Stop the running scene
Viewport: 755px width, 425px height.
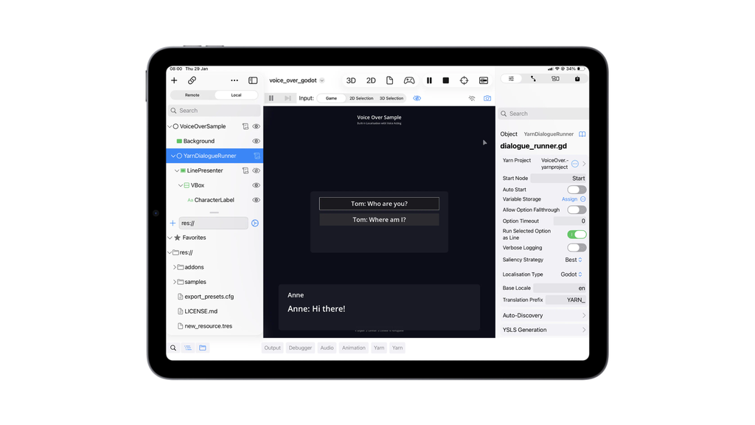[x=445, y=80]
